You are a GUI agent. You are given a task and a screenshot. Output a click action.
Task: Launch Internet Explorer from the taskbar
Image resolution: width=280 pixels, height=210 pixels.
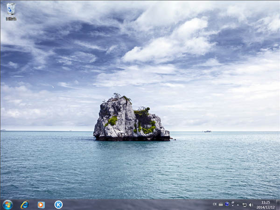25,204
